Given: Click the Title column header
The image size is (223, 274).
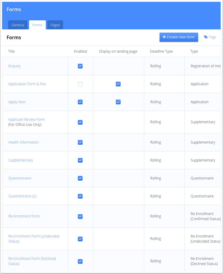Looking at the screenshot, I should coord(11,51).
